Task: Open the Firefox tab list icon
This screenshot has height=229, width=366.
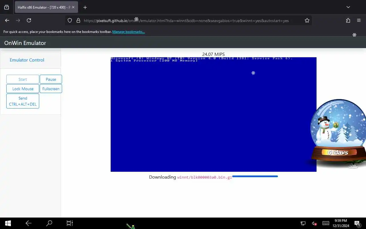Action: (7, 7)
